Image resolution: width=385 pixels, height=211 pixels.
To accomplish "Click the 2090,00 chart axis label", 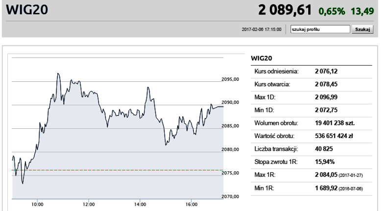I will [230, 102].
